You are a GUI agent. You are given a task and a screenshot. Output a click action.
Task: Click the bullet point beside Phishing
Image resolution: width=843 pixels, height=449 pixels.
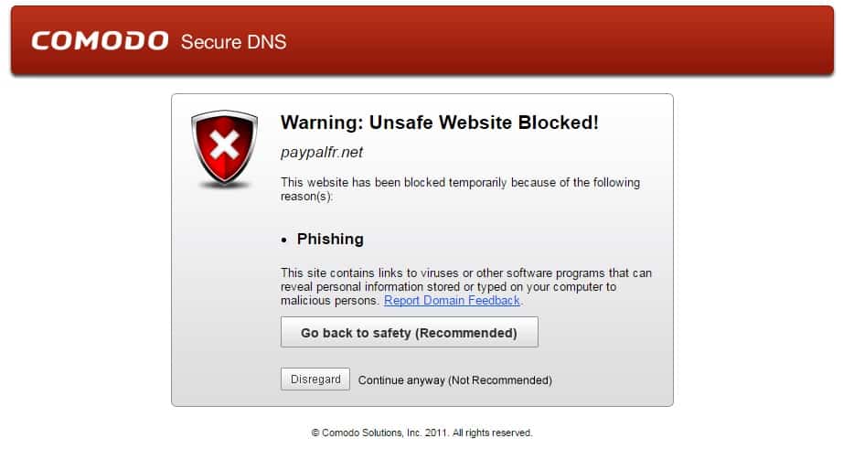[x=285, y=240]
